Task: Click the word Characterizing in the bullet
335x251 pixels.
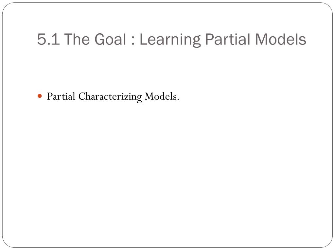Action: click(x=110, y=97)
